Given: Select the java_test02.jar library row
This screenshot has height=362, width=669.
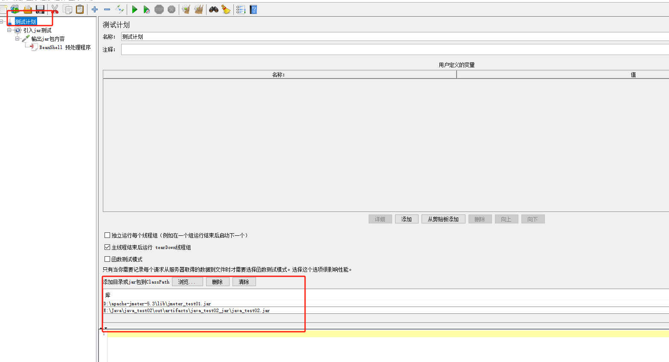Looking at the screenshot, I should coord(386,310).
